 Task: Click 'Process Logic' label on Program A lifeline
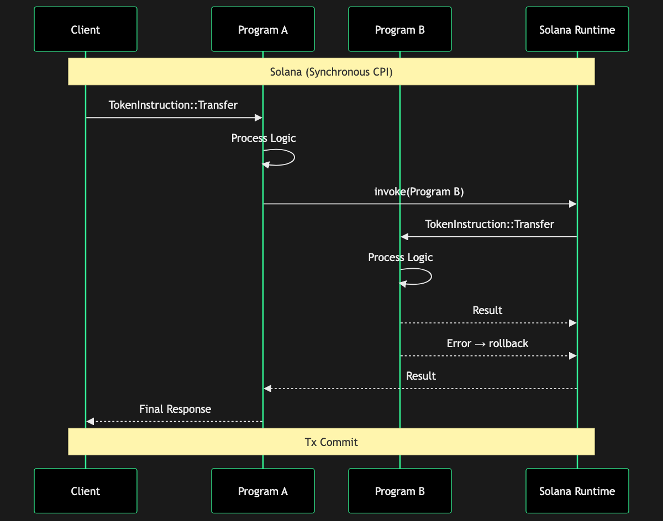tap(264, 138)
